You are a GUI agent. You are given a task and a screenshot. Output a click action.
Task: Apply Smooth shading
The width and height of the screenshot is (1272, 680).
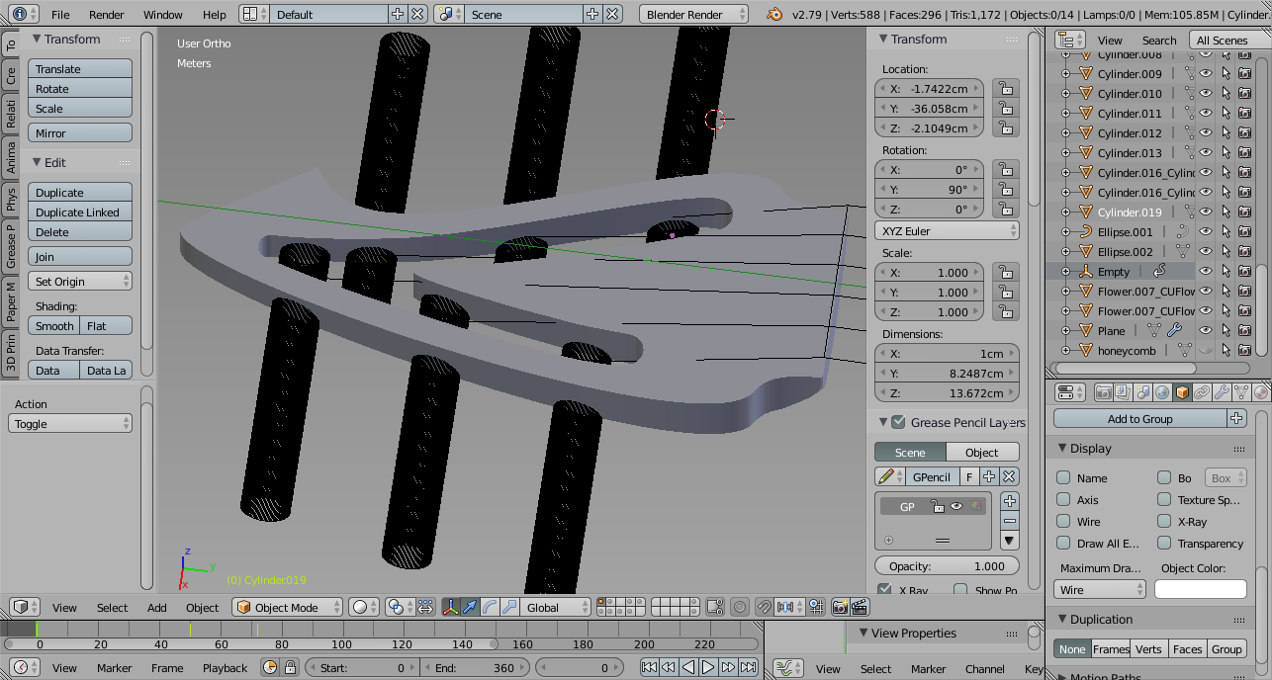pos(54,325)
